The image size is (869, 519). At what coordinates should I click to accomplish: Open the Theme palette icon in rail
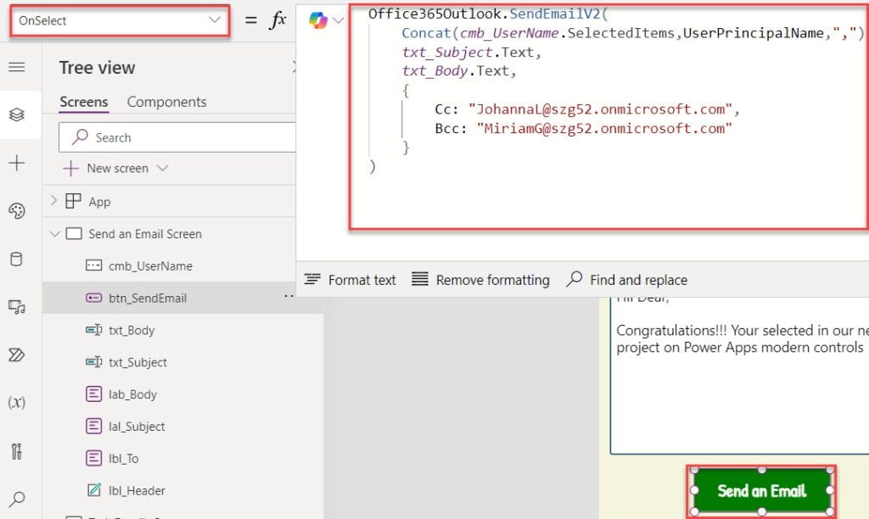(17, 211)
